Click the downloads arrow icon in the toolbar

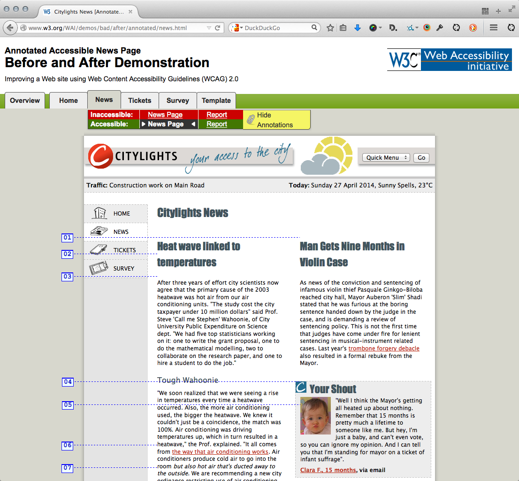coord(358,28)
